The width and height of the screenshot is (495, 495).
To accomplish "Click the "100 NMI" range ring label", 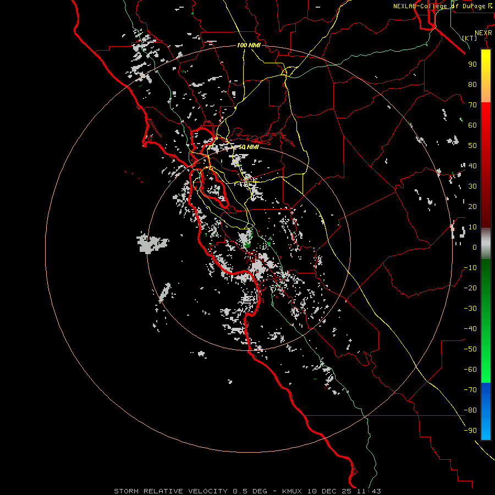I will pos(249,45).
